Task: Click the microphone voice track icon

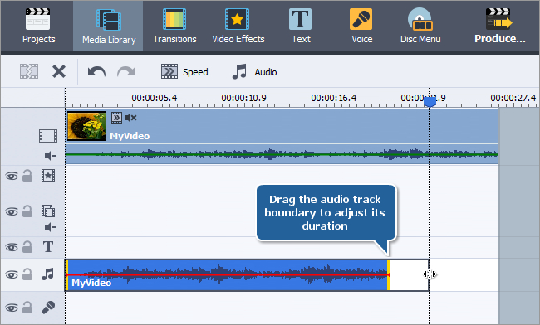Action: tap(48, 308)
